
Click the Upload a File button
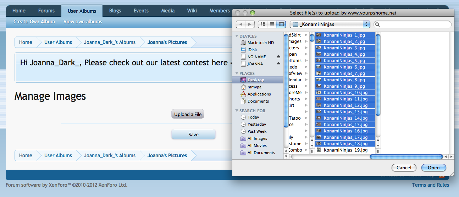pyautogui.click(x=188, y=114)
